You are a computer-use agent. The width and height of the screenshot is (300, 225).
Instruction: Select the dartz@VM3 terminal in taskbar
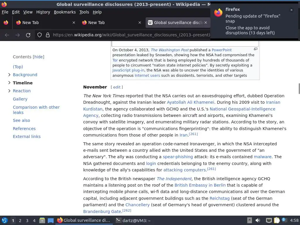pyautogui.click(x=133, y=220)
